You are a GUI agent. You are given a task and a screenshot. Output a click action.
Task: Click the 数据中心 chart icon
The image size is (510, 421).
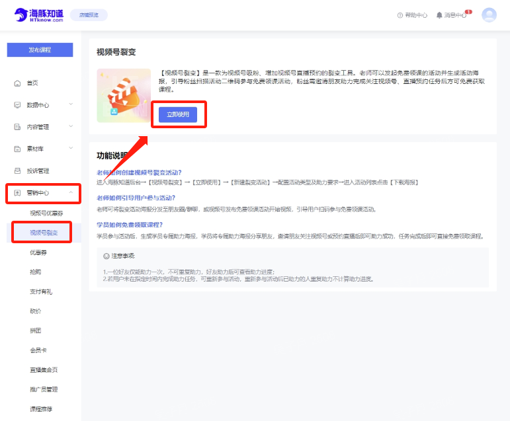18,105
